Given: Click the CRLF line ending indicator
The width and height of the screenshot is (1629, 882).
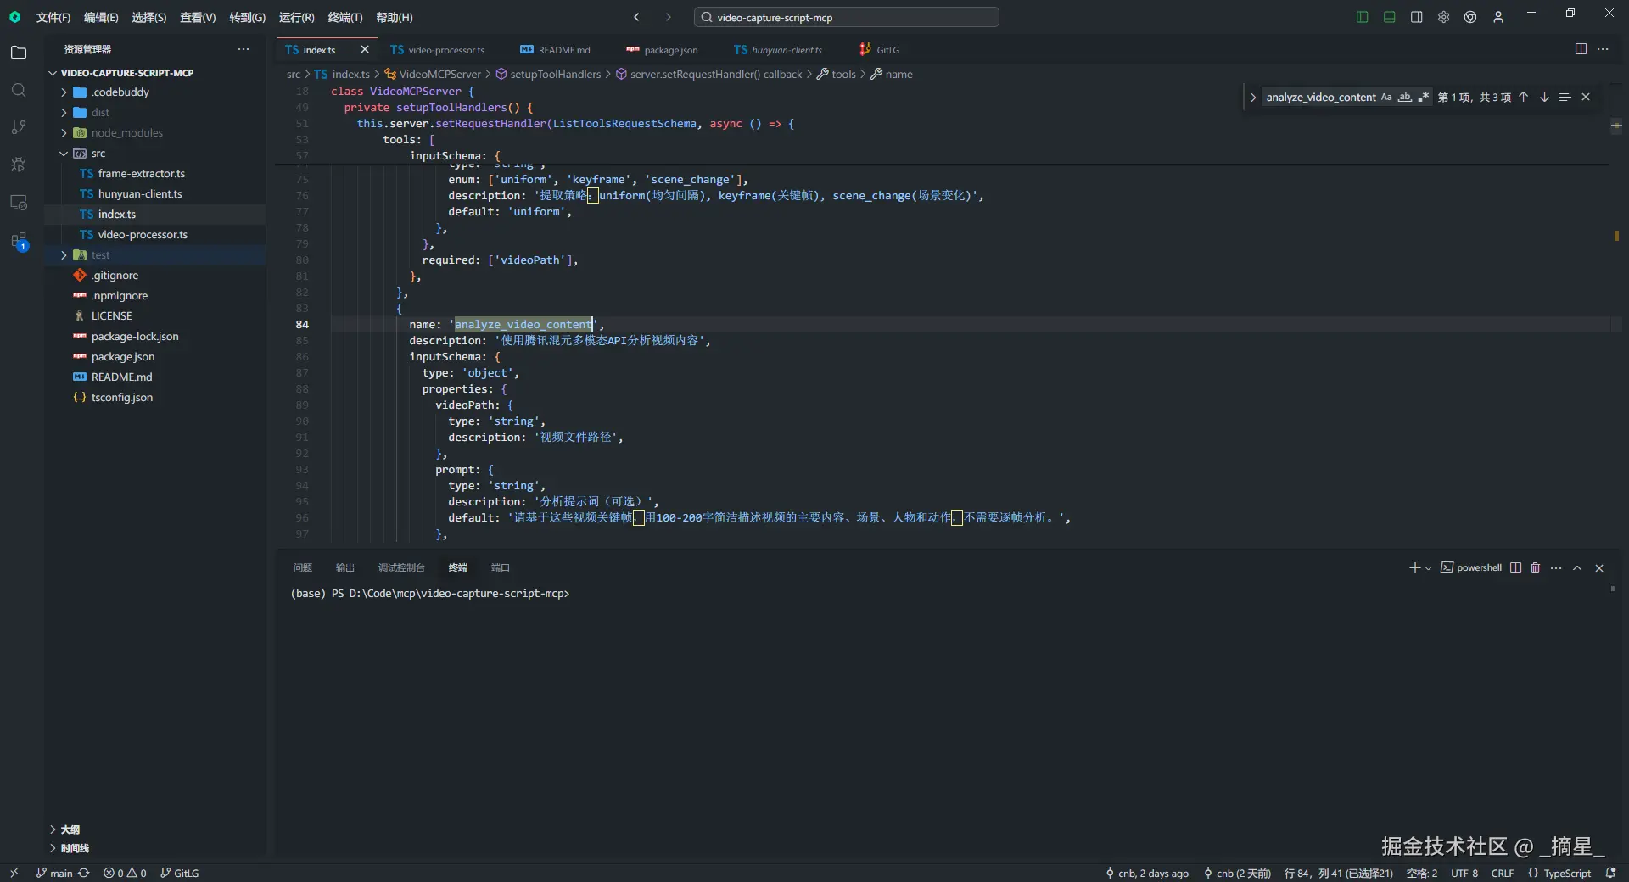Looking at the screenshot, I should pyautogui.click(x=1503, y=873).
